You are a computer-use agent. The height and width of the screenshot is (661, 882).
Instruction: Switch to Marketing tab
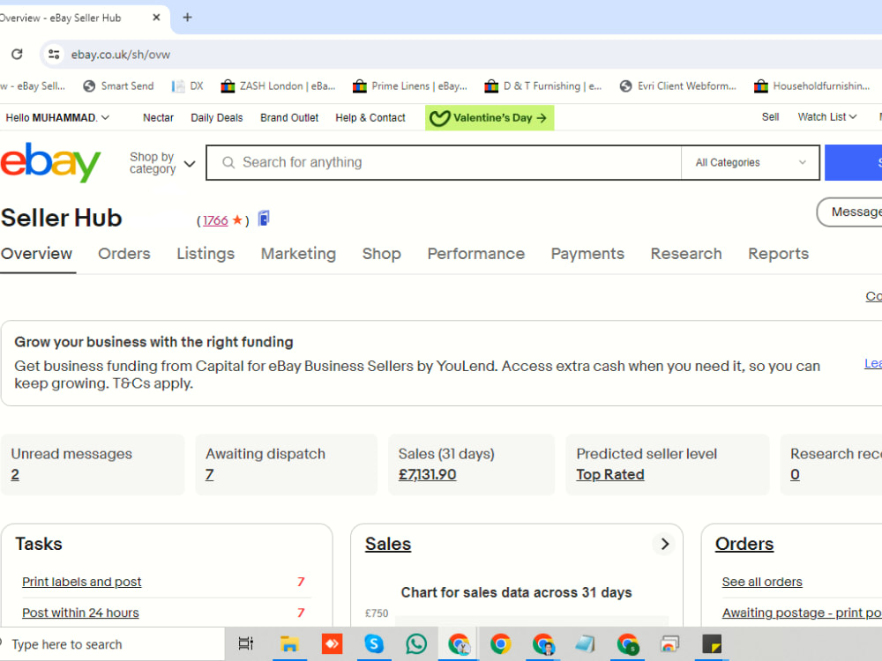(298, 254)
